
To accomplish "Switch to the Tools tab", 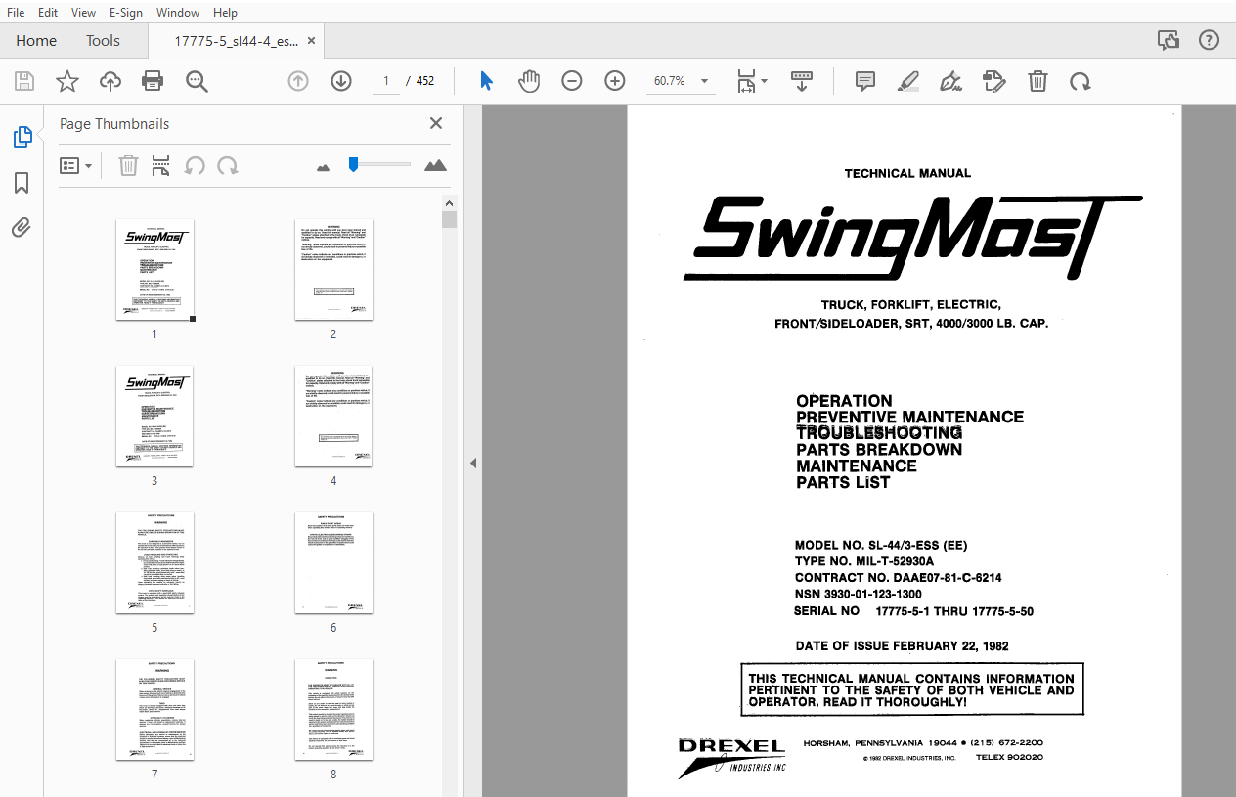I will click(103, 40).
